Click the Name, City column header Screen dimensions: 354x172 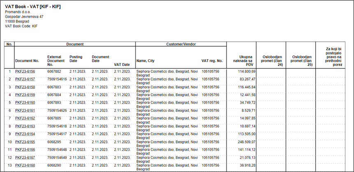146,61
